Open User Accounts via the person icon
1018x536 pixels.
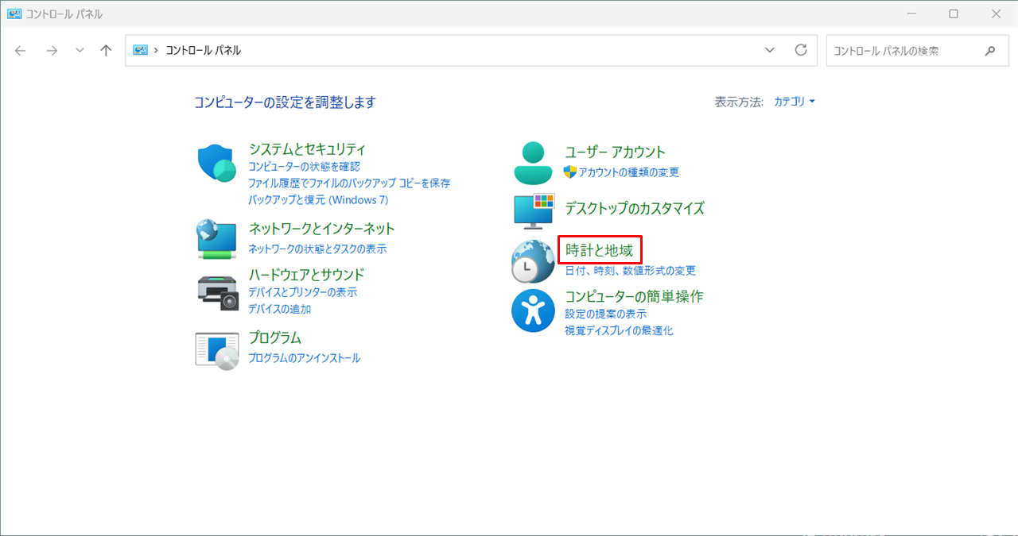[533, 161]
